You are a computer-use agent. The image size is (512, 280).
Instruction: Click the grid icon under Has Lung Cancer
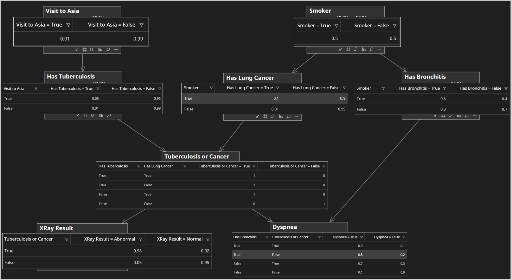265,117
